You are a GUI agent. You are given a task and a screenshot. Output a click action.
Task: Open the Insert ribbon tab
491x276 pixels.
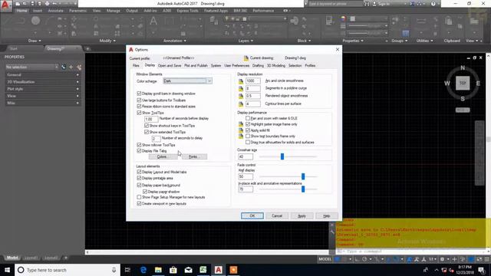tap(38, 11)
